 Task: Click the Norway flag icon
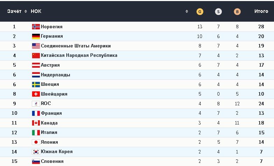click(x=36, y=27)
